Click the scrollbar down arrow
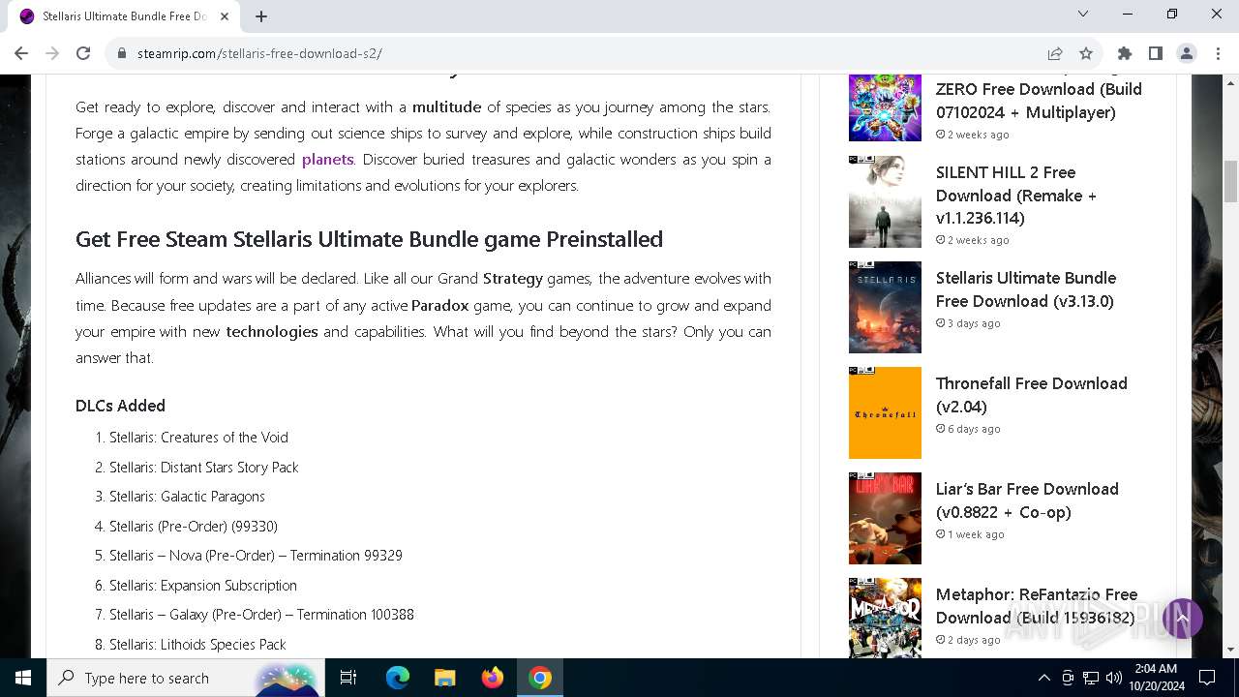This screenshot has width=1239, height=697. pyautogui.click(x=1230, y=650)
